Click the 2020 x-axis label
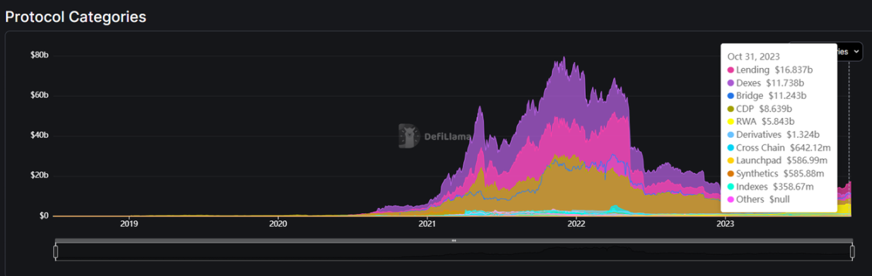This screenshot has width=872, height=276. pyautogui.click(x=278, y=224)
